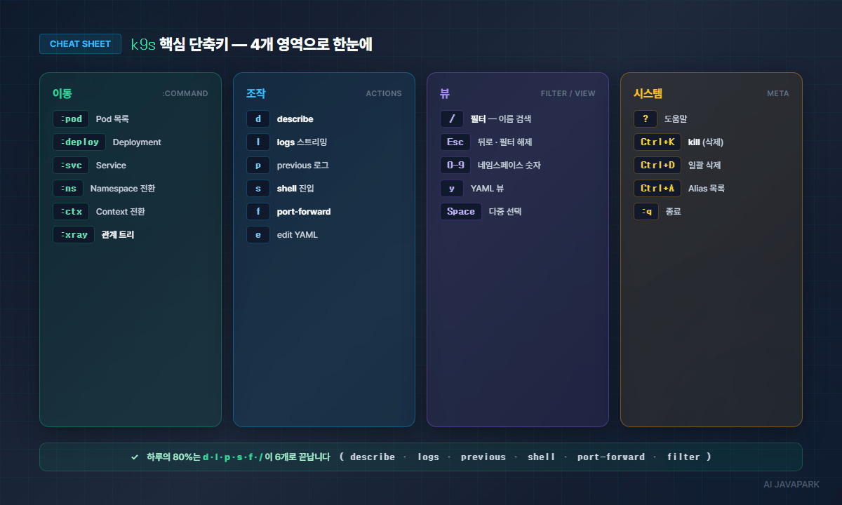Image resolution: width=842 pixels, height=505 pixels.
Task: Click the question mark help key
Action: click(x=646, y=119)
